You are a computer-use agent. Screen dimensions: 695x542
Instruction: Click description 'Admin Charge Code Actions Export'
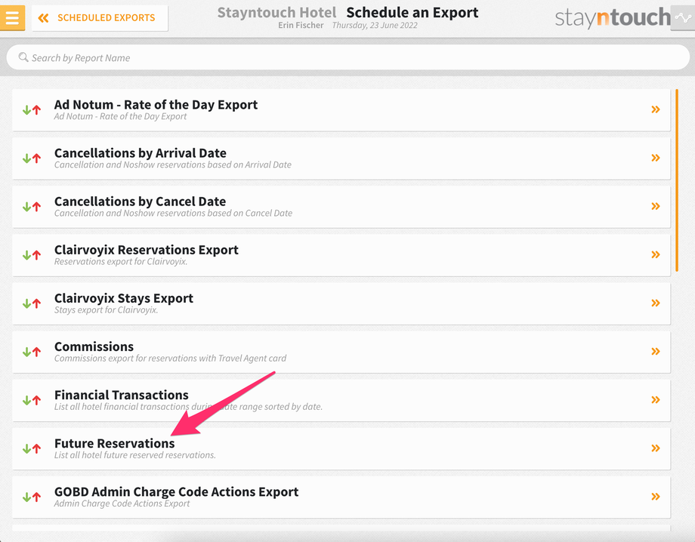point(122,503)
